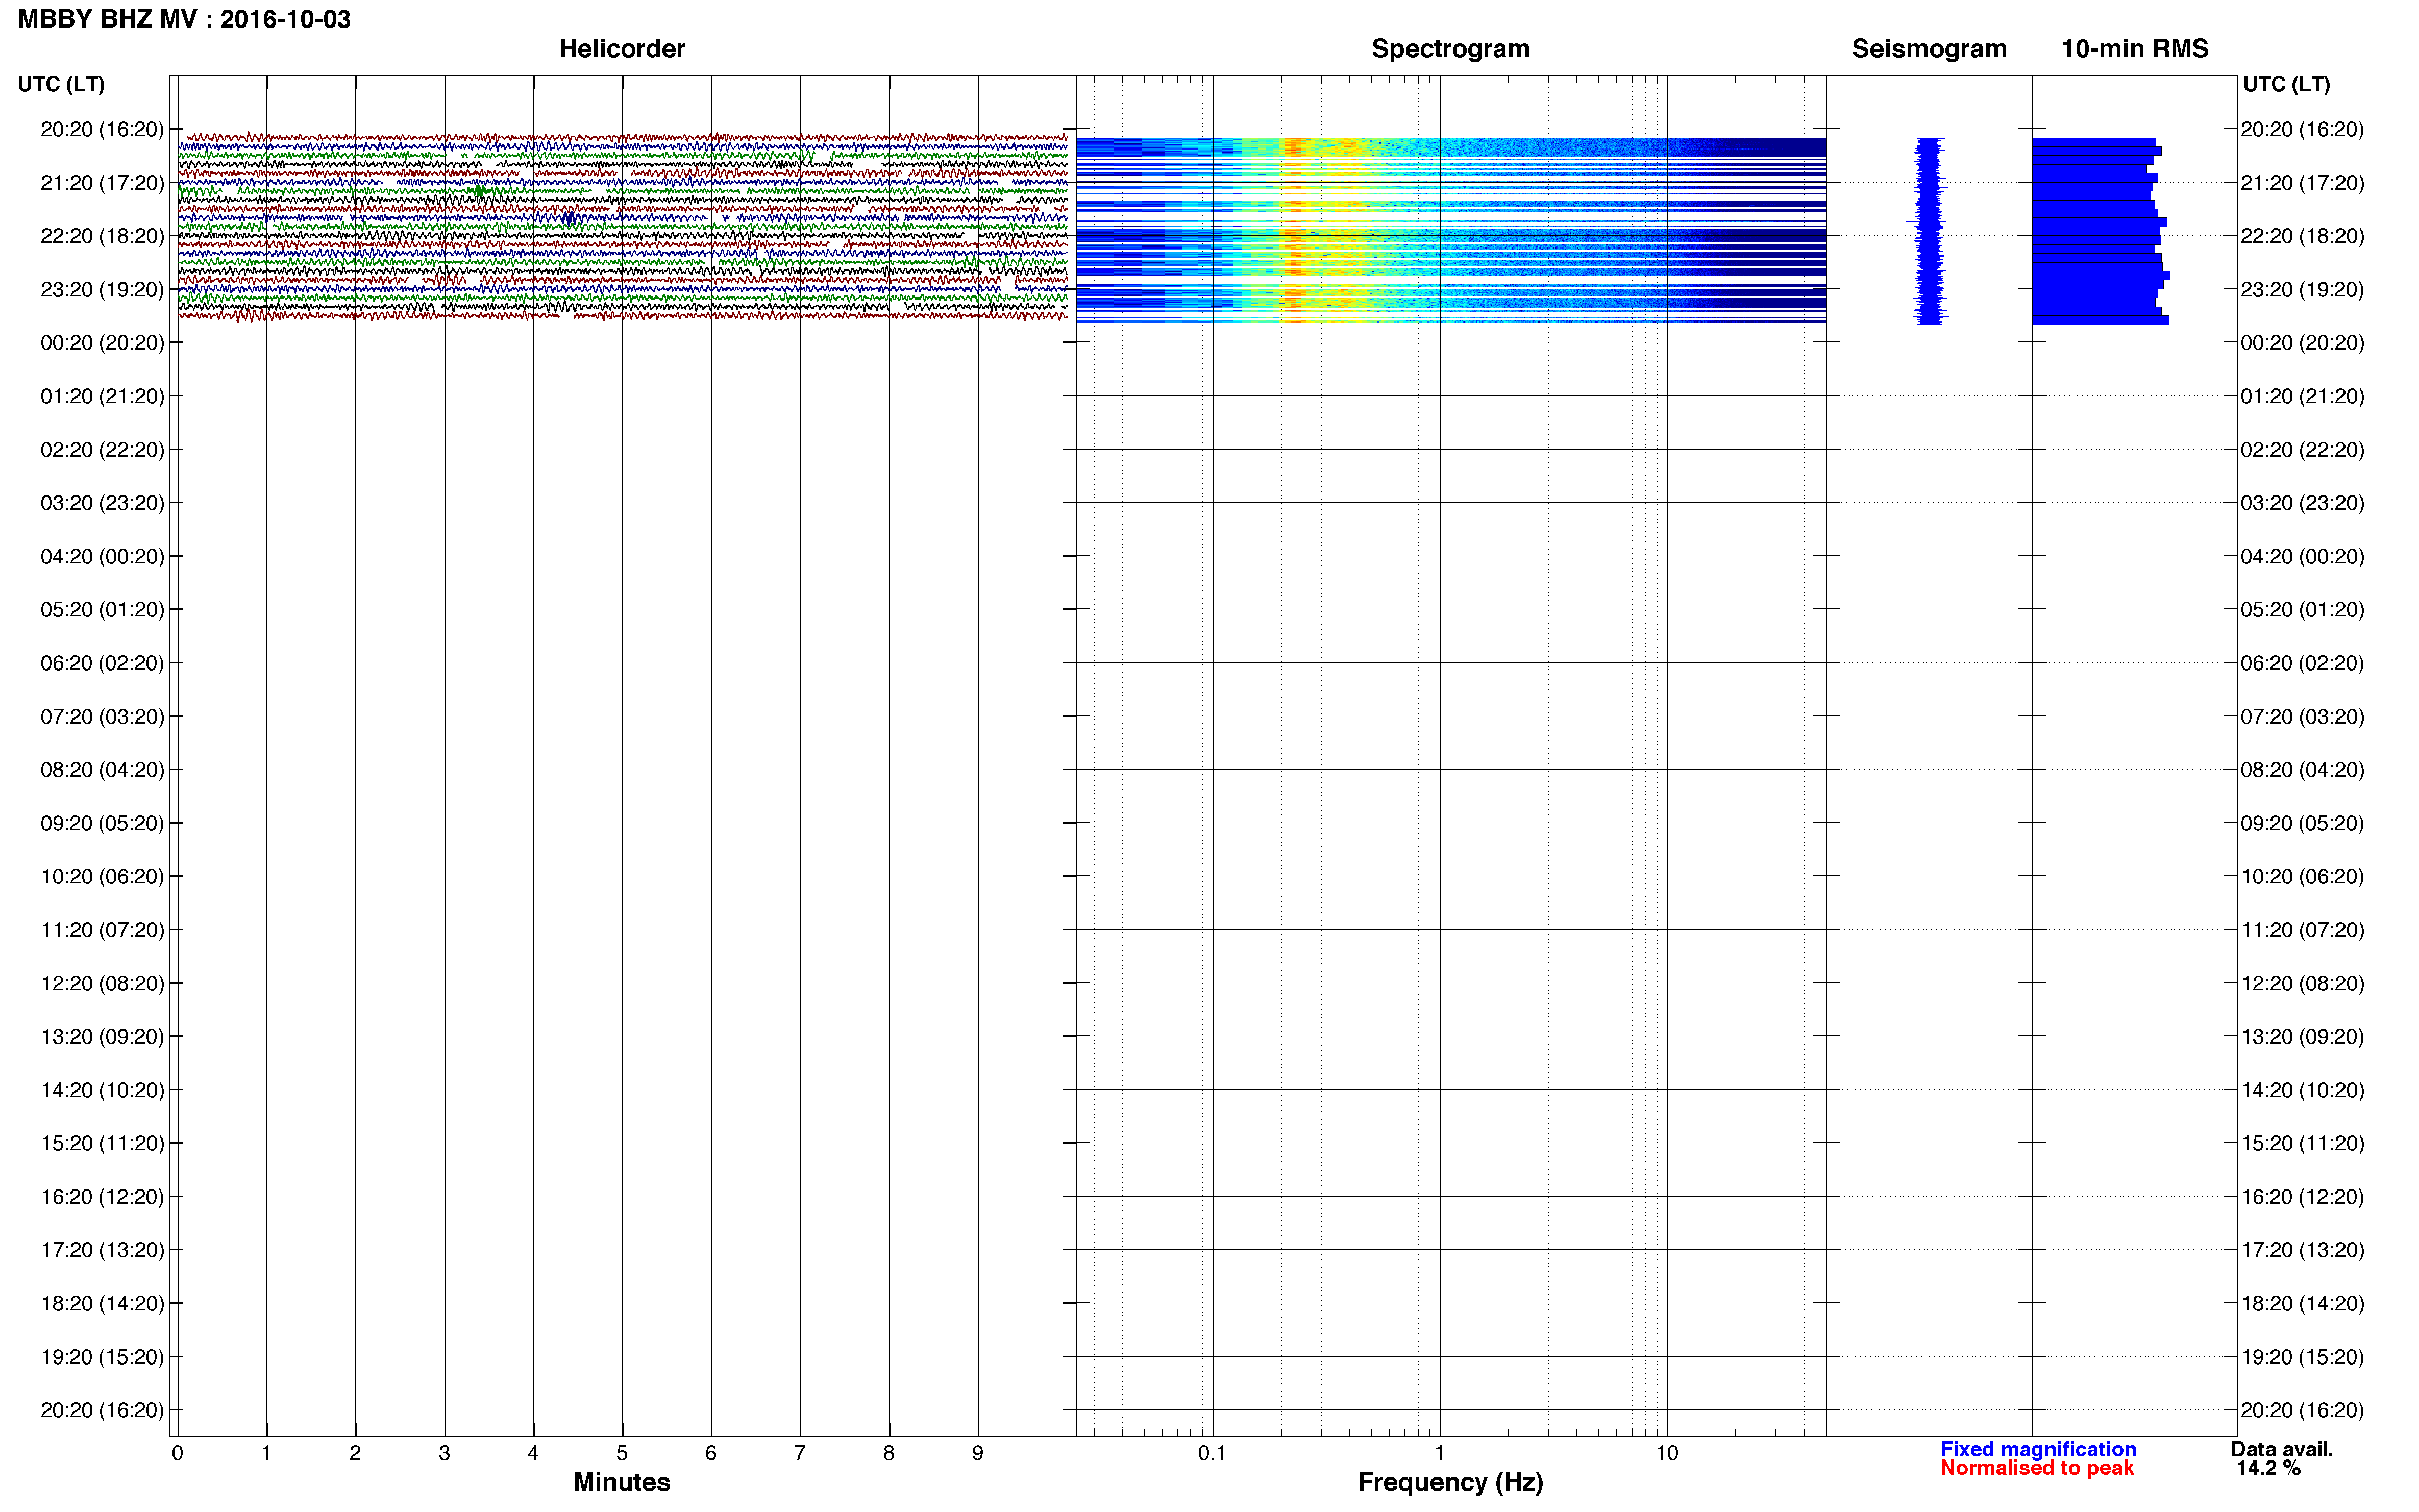This screenshot has height=1512, width=2419.
Task: Click the left '22:20 (18:20)' time label
Action: [x=102, y=236]
